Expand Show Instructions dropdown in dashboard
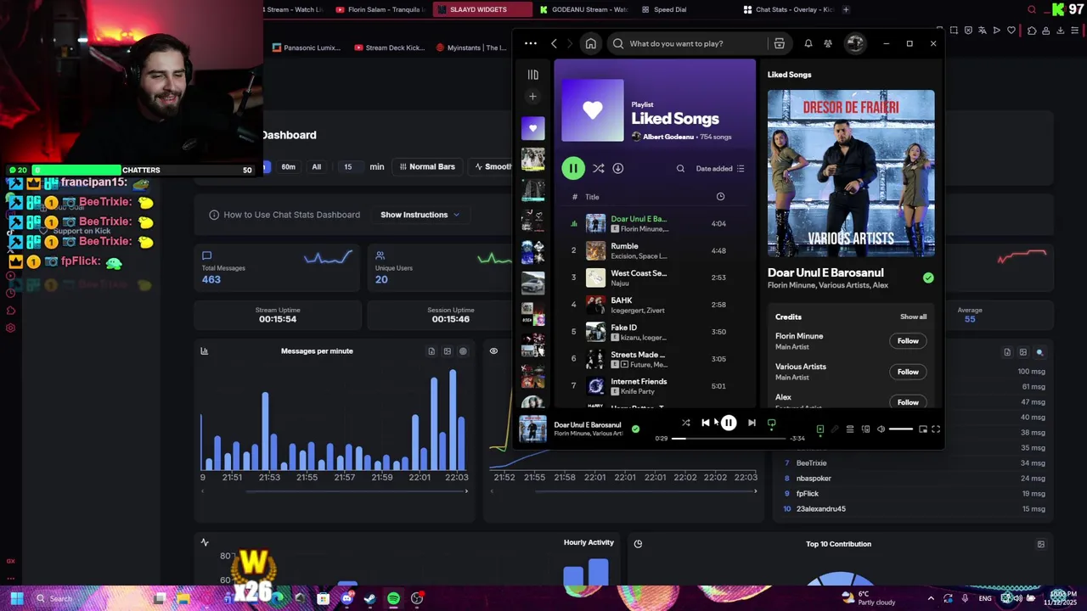 coord(420,215)
